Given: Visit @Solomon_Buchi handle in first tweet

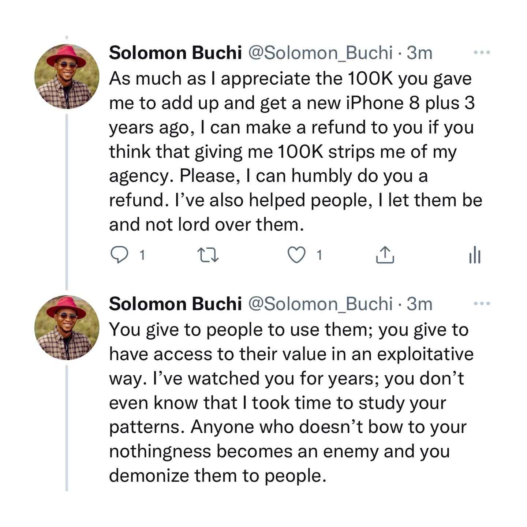Looking at the screenshot, I should tap(321, 53).
